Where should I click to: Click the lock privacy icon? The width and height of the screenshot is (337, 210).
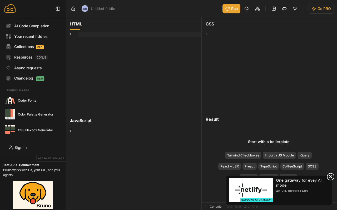pos(73,9)
